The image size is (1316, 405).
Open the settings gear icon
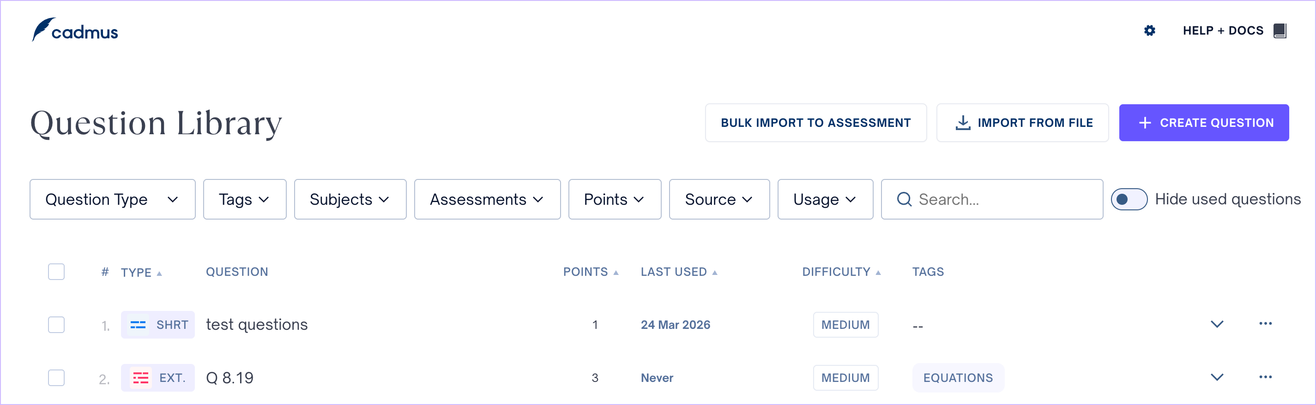coord(1149,30)
